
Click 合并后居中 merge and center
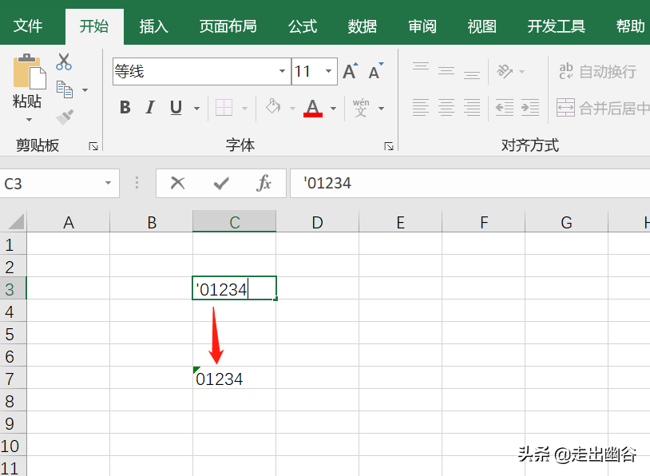coord(603,108)
